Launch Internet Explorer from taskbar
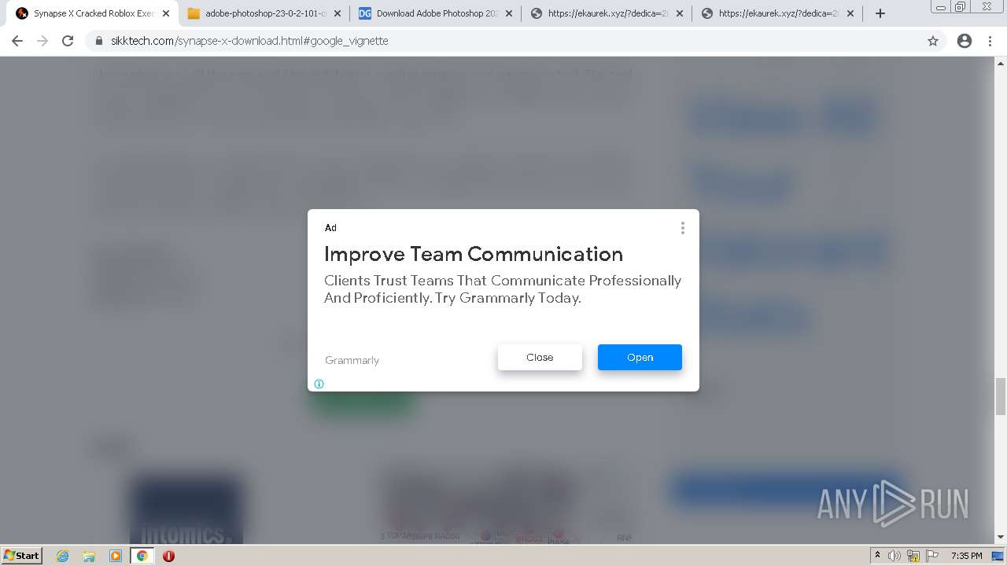Image resolution: width=1007 pixels, height=566 pixels. tap(63, 556)
